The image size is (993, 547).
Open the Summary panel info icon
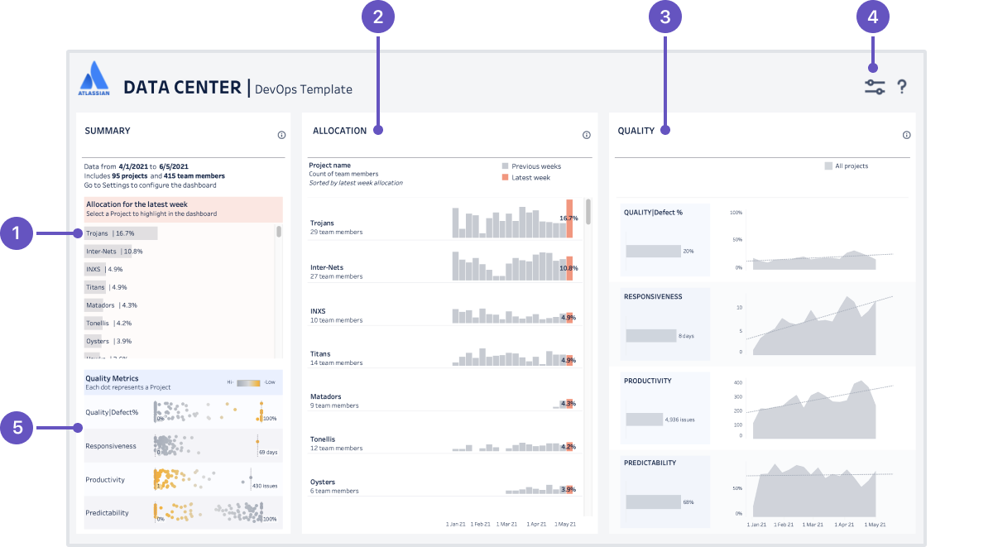281,135
